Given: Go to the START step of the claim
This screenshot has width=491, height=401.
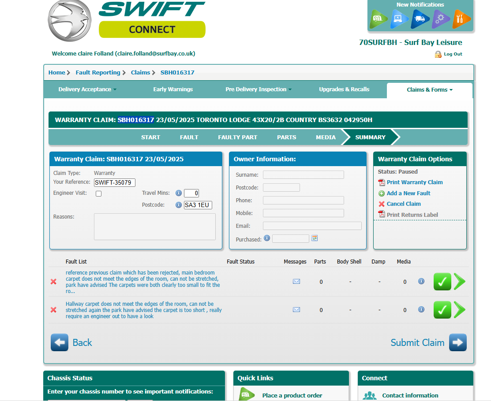Looking at the screenshot, I should (150, 137).
